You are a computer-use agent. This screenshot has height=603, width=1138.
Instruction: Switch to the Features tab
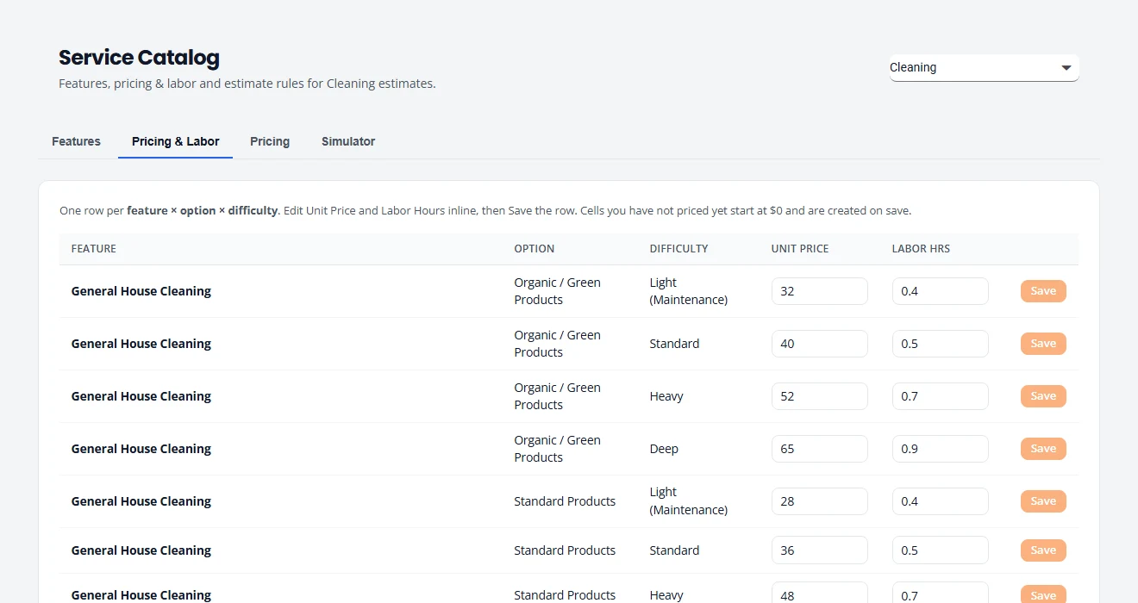click(x=76, y=141)
